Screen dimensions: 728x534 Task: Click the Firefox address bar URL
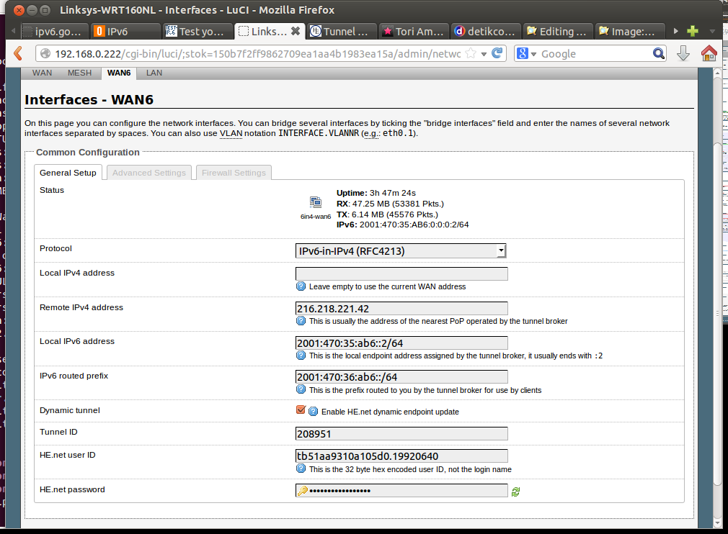click(x=257, y=54)
